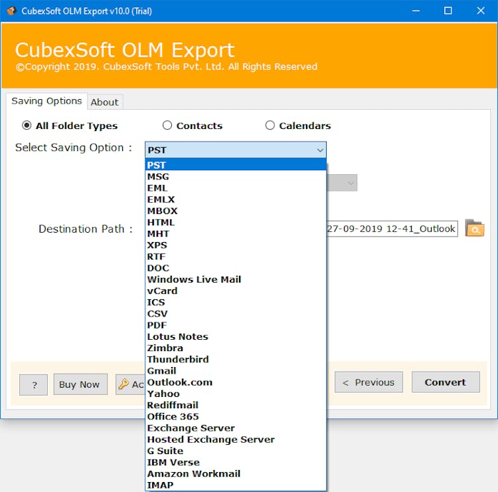The image size is (498, 492).
Task: Open the About tab
Action: click(x=105, y=102)
